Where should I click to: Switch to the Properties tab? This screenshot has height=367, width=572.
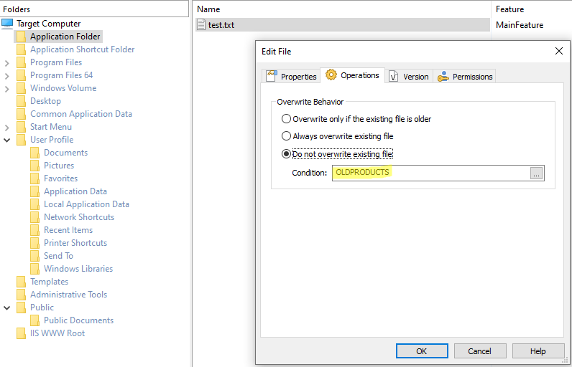pos(291,77)
